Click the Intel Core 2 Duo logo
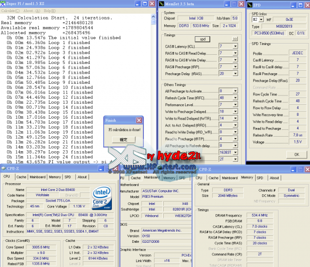 [102, 198]
